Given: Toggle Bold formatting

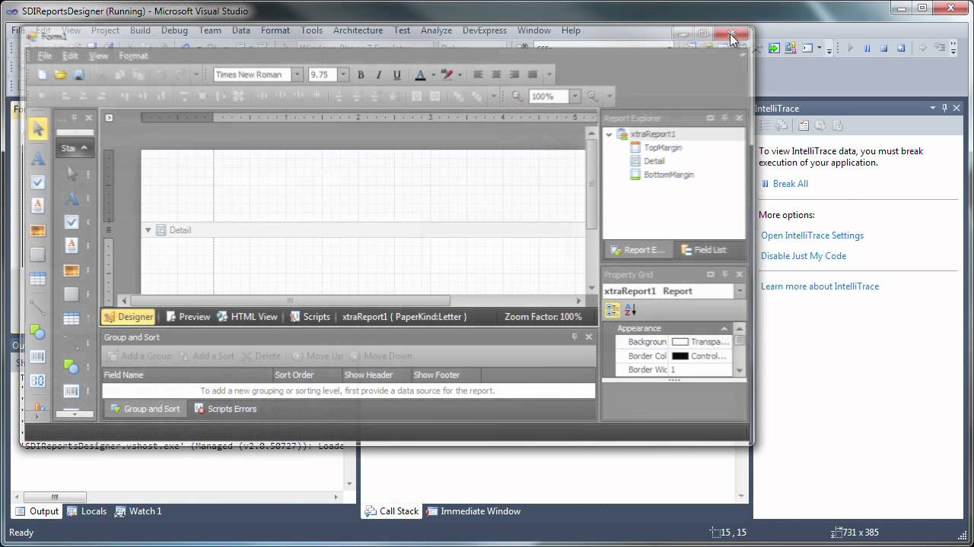Looking at the screenshot, I should pos(361,74).
